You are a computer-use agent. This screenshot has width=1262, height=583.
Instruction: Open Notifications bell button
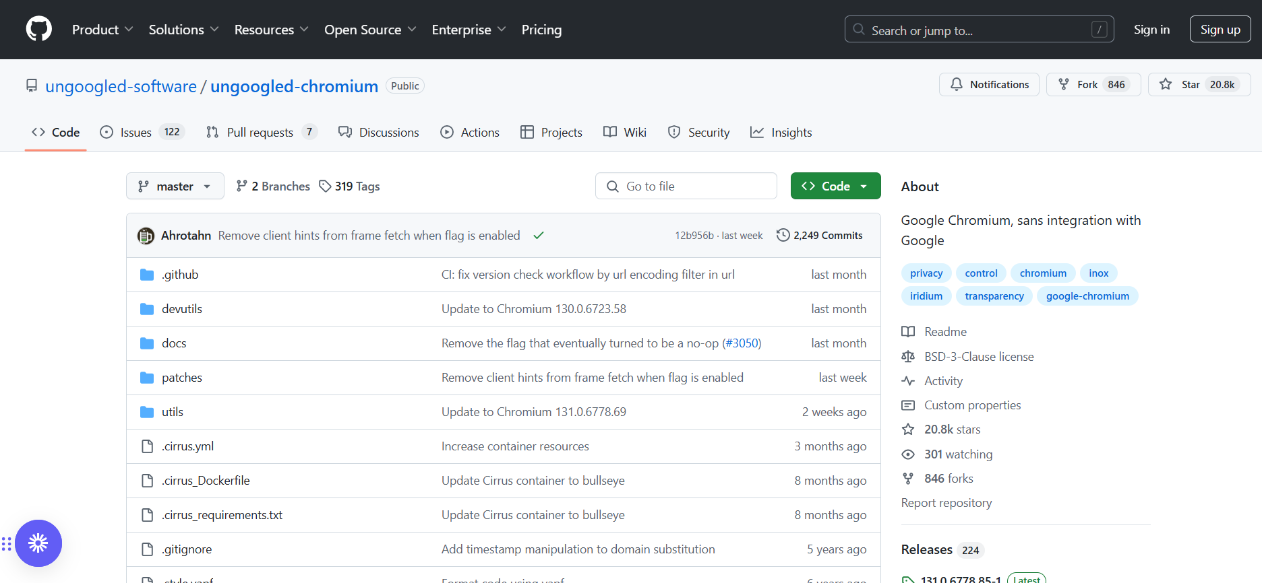(989, 84)
